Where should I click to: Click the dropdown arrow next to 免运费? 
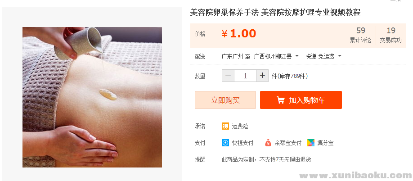click(340, 56)
